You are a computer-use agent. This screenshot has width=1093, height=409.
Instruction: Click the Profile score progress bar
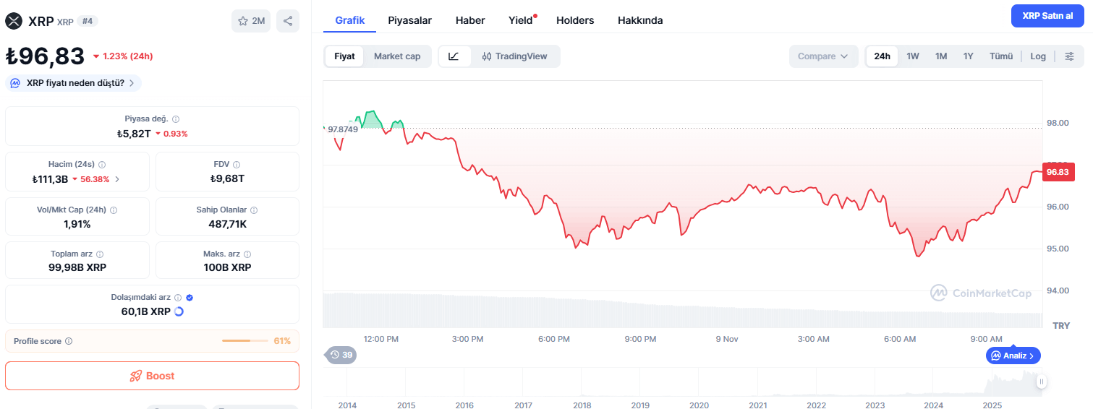(x=245, y=340)
